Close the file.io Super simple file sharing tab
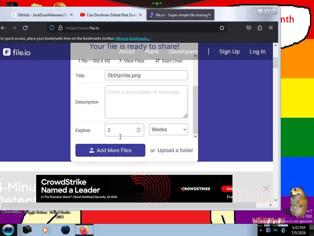 (209, 15)
